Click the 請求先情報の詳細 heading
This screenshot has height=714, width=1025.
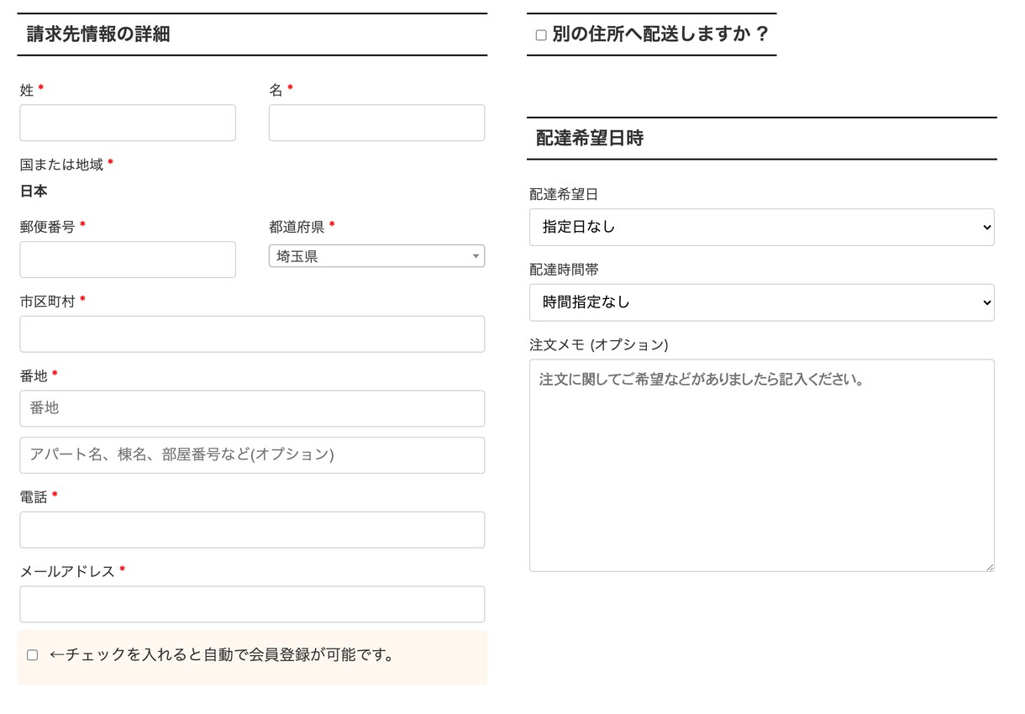(98, 34)
